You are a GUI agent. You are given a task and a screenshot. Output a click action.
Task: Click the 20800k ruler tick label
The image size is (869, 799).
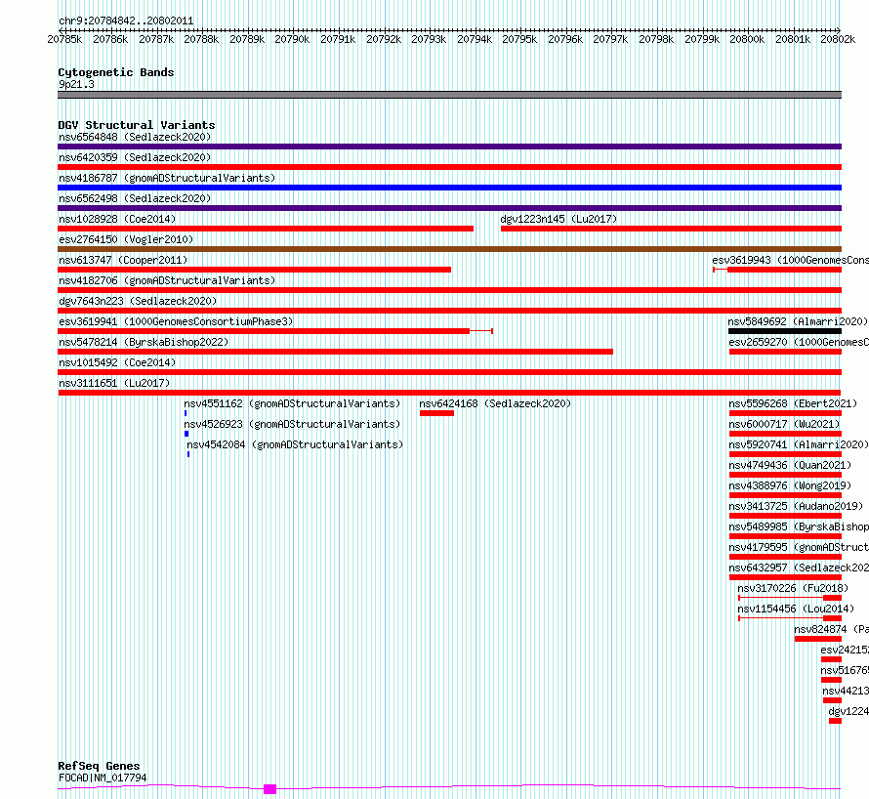click(x=747, y=39)
